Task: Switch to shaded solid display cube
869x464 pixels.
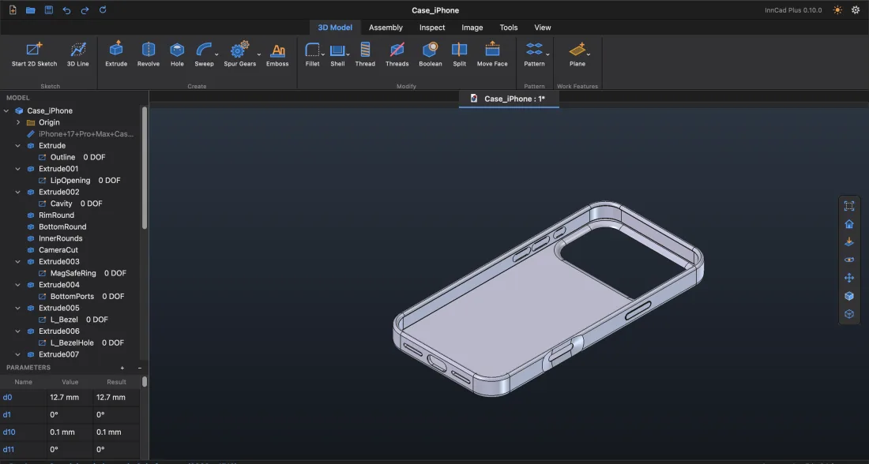Action: (849, 296)
